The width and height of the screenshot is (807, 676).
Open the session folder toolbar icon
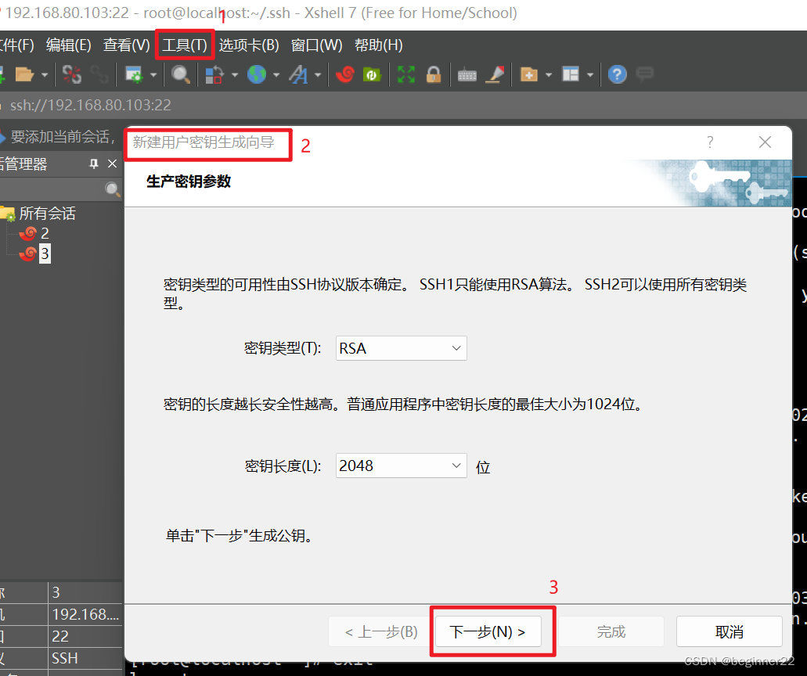23,74
